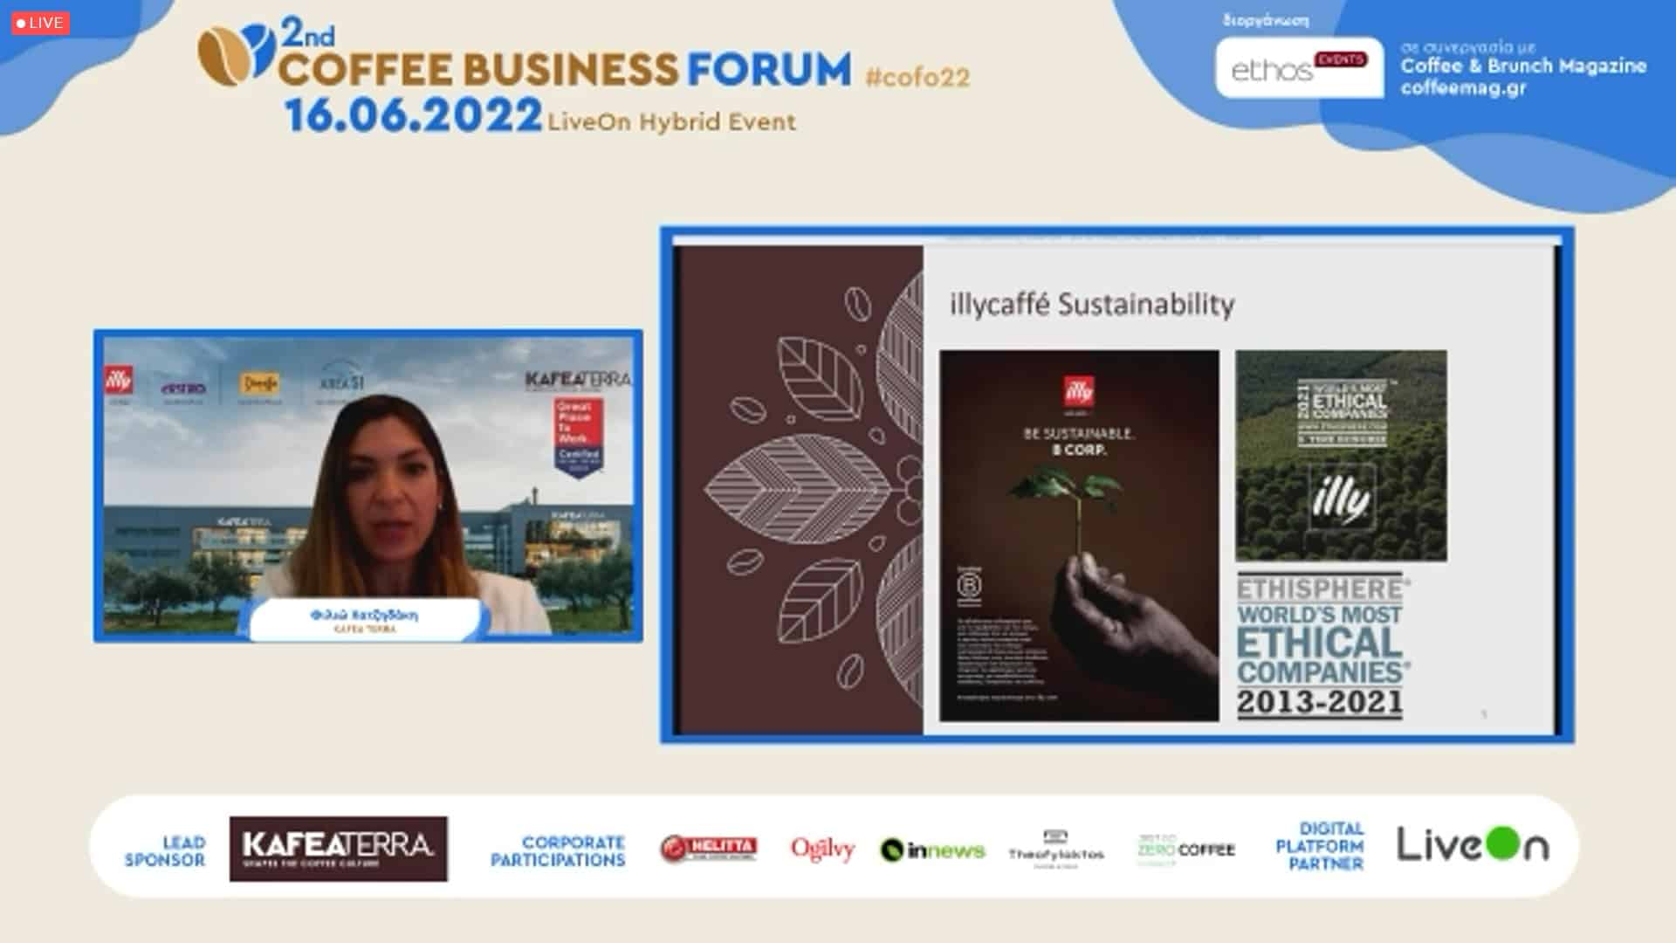Click the Be Sustainable B Corp poster

pyautogui.click(x=1079, y=535)
